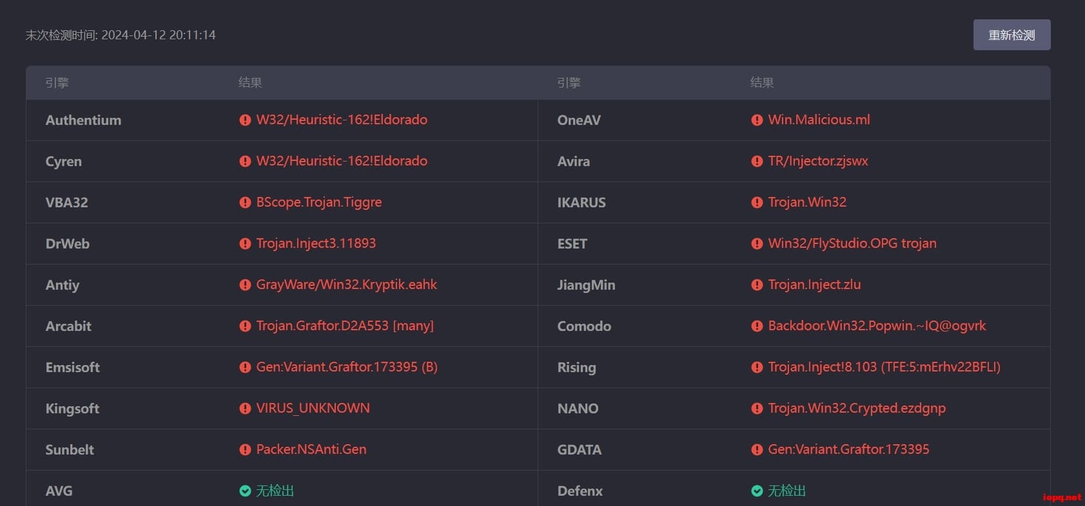Click the warning icon beside Win.Malicious.ml

click(x=757, y=120)
